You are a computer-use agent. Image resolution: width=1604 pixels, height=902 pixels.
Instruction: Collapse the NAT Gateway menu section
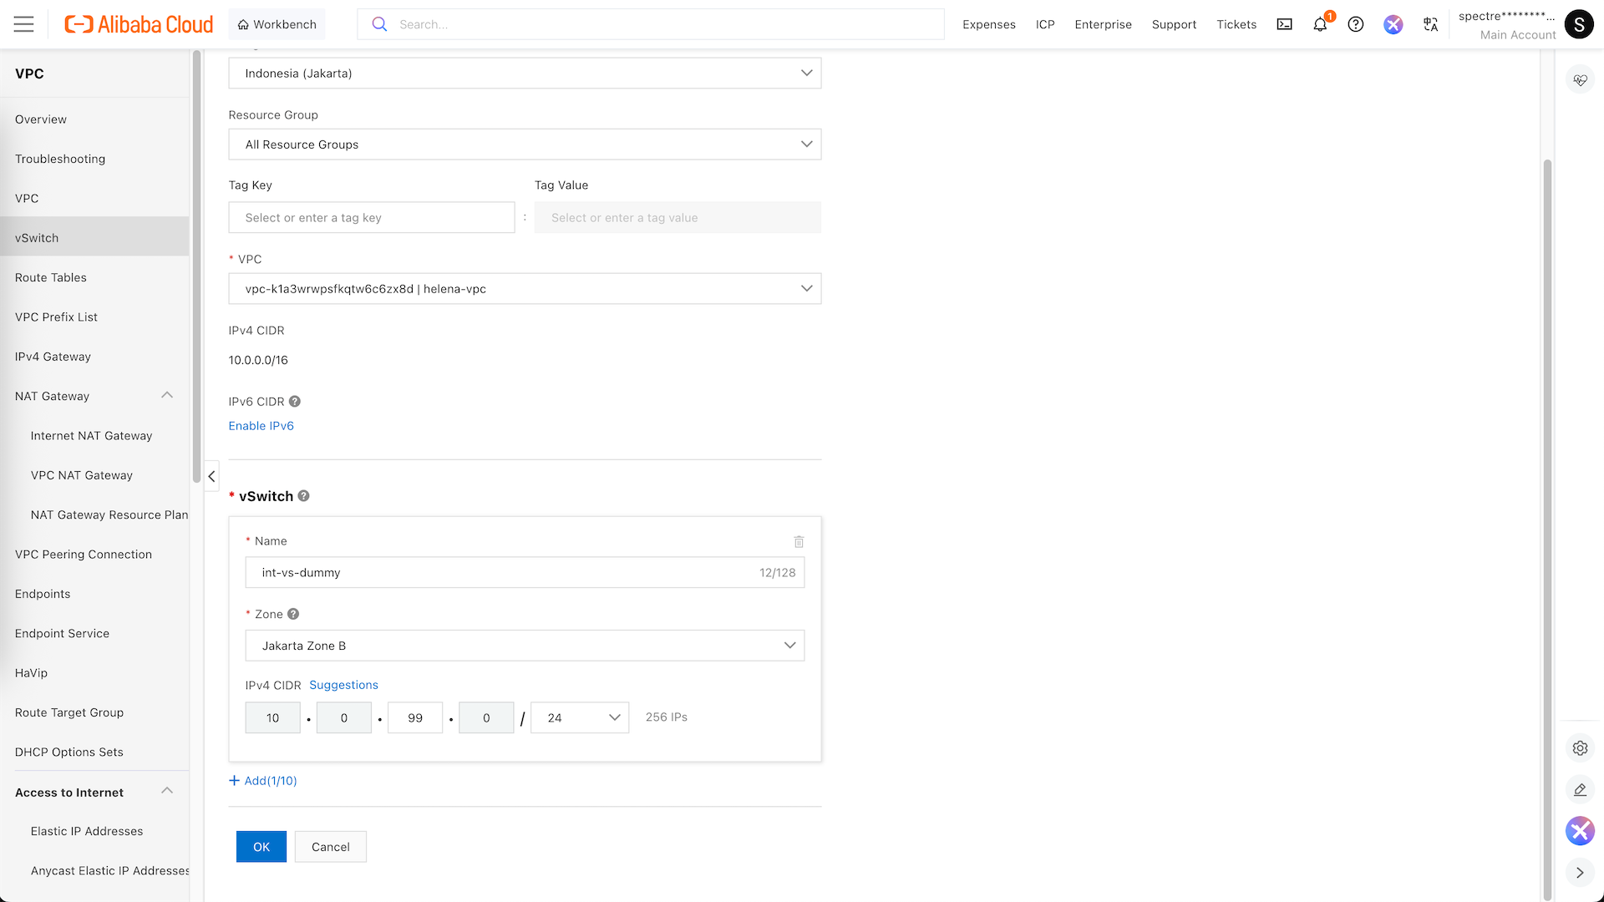[167, 396]
